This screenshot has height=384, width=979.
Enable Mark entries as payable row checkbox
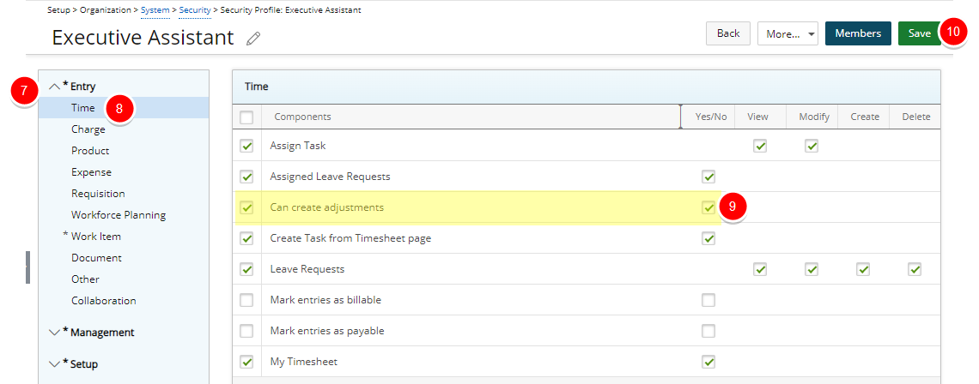[x=246, y=331]
